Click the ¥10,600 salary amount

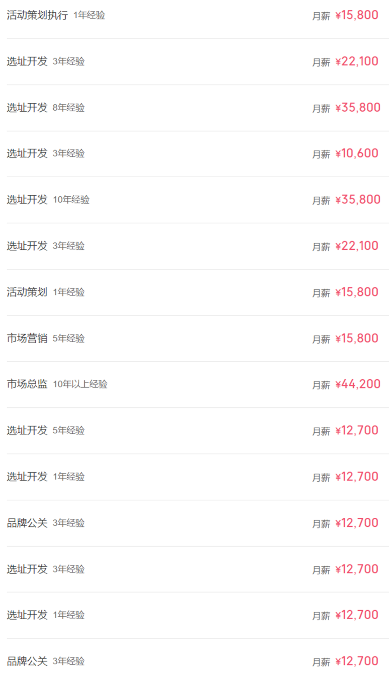tap(357, 153)
